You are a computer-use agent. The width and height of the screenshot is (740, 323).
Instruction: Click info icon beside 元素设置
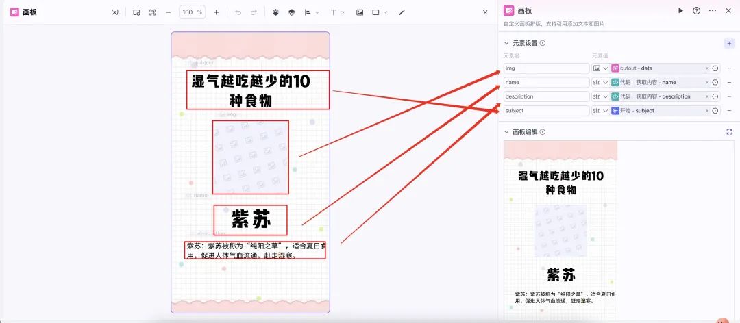point(543,43)
